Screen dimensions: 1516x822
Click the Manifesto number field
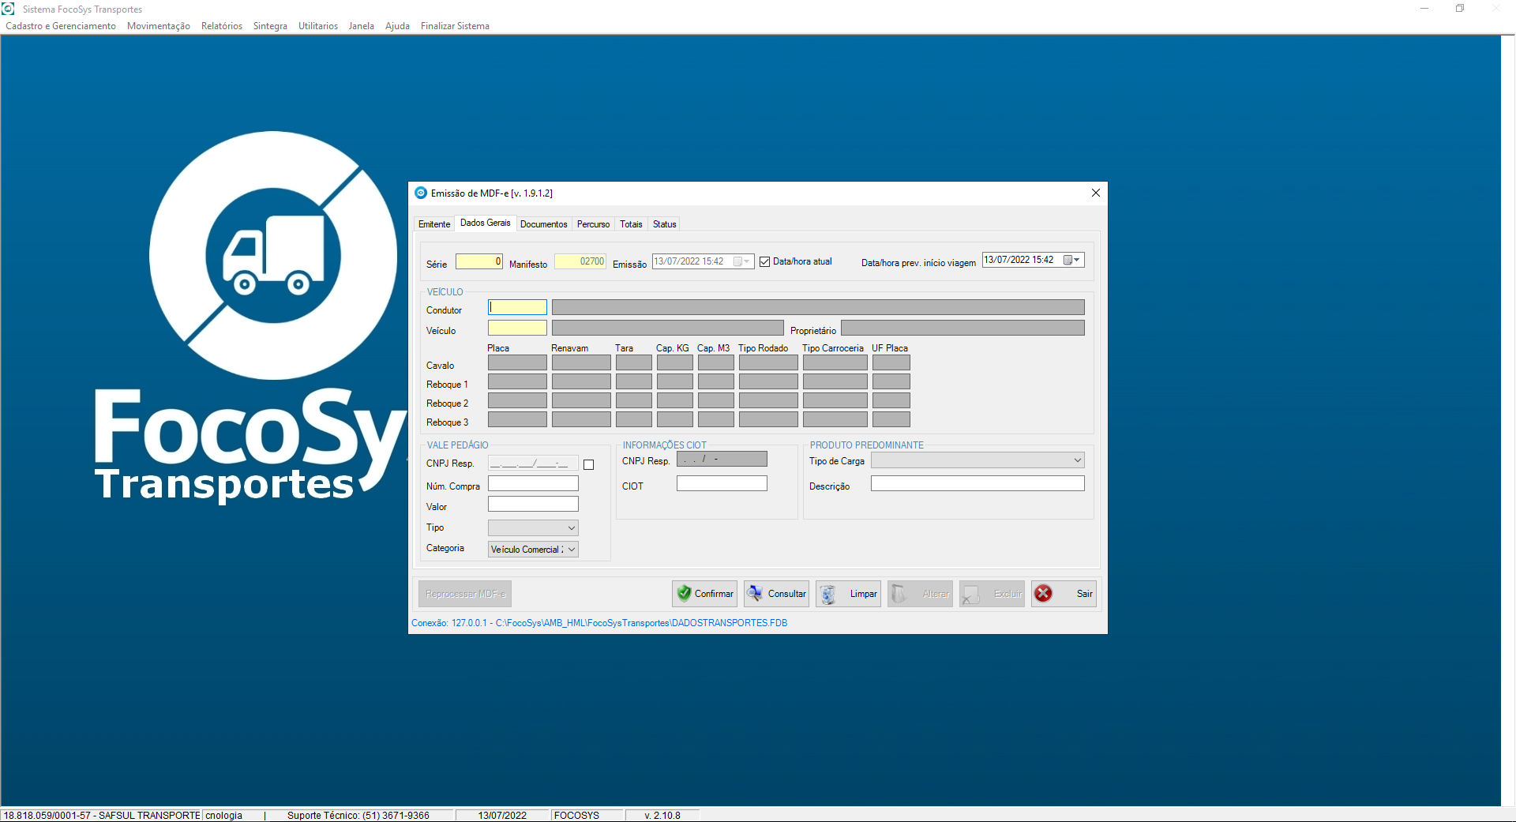(x=580, y=261)
